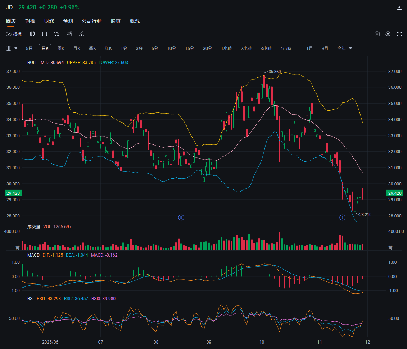Open the 指標 indicators panel
The image size is (407, 349).
pos(14,34)
